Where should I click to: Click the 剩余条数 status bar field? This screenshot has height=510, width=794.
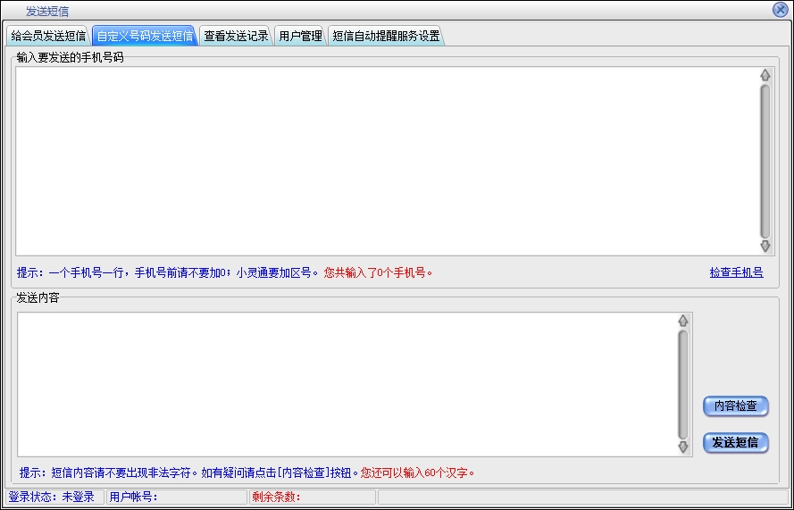[313, 497]
